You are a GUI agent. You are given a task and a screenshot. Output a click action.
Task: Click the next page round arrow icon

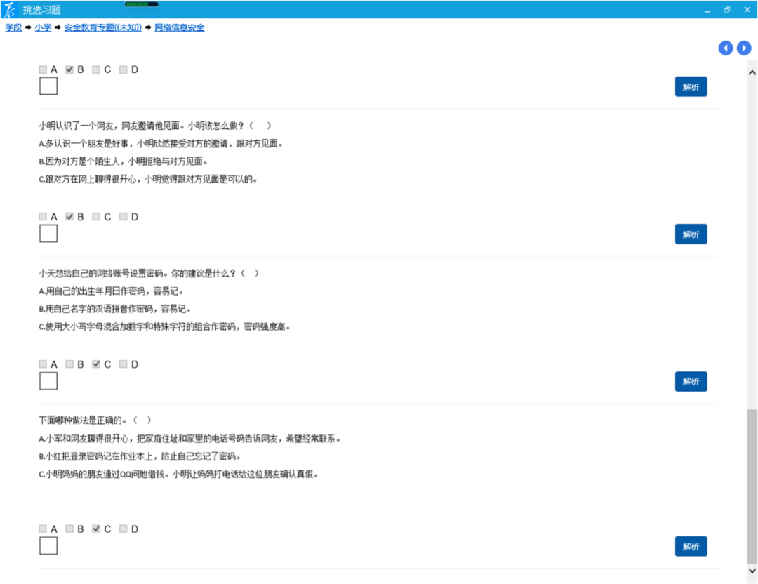(x=744, y=48)
